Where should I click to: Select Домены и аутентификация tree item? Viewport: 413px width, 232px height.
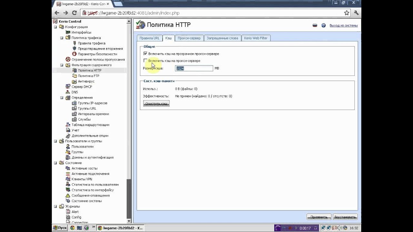92,157
